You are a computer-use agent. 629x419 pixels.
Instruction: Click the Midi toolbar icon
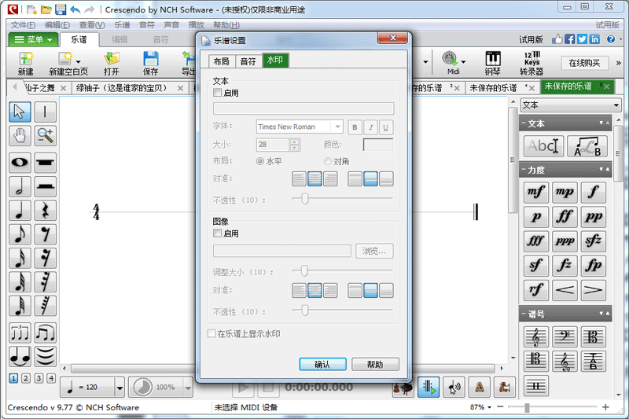(450, 64)
